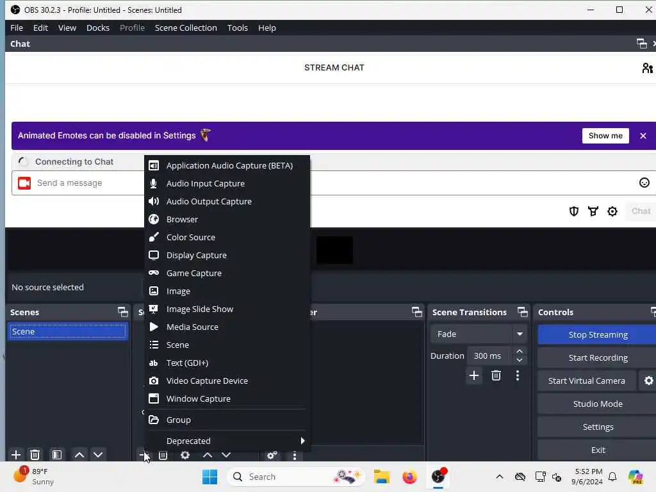The image size is (656, 492).
Task: Click Start Recording button
Action: (598, 357)
